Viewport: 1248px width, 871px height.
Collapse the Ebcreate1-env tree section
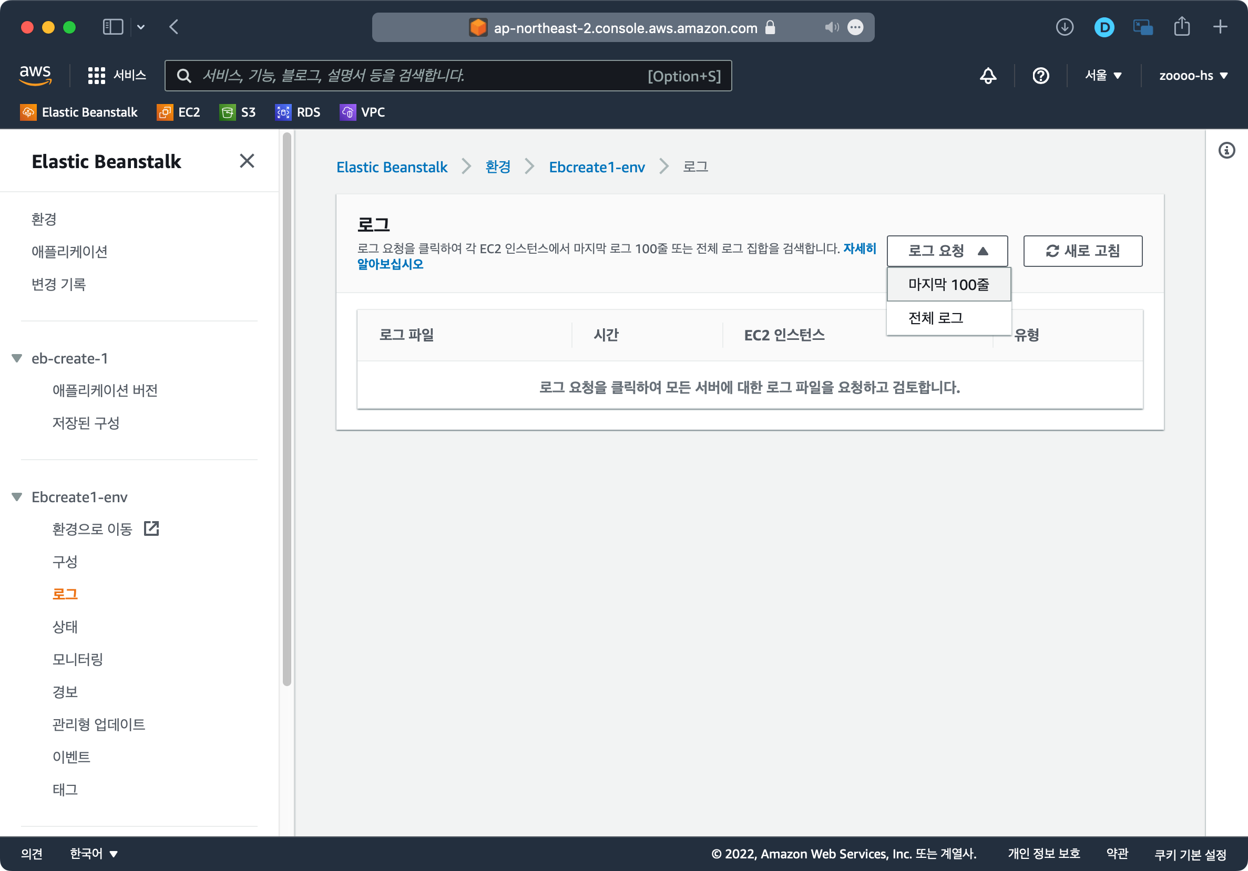click(x=17, y=497)
